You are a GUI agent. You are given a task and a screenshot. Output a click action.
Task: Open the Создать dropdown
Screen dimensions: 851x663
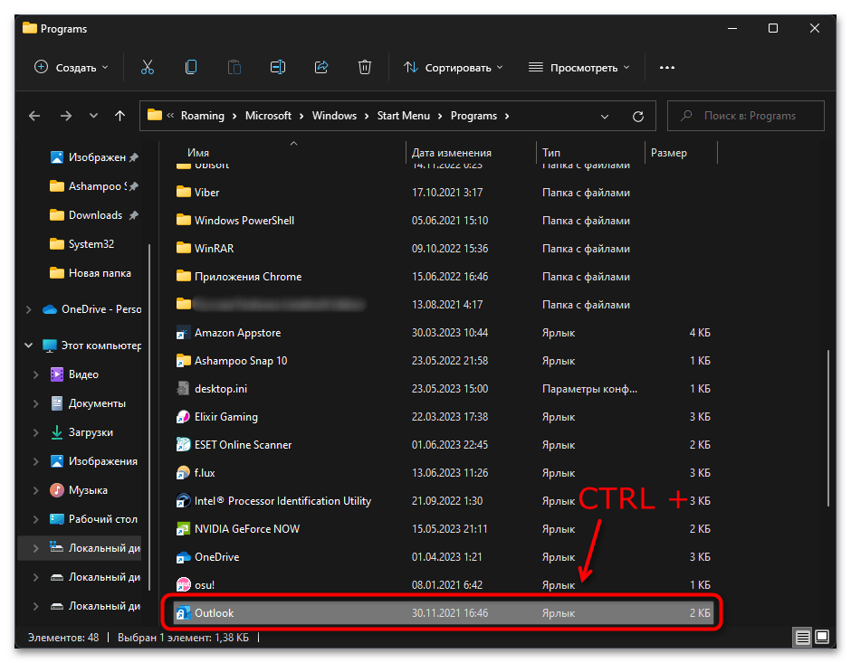click(72, 67)
